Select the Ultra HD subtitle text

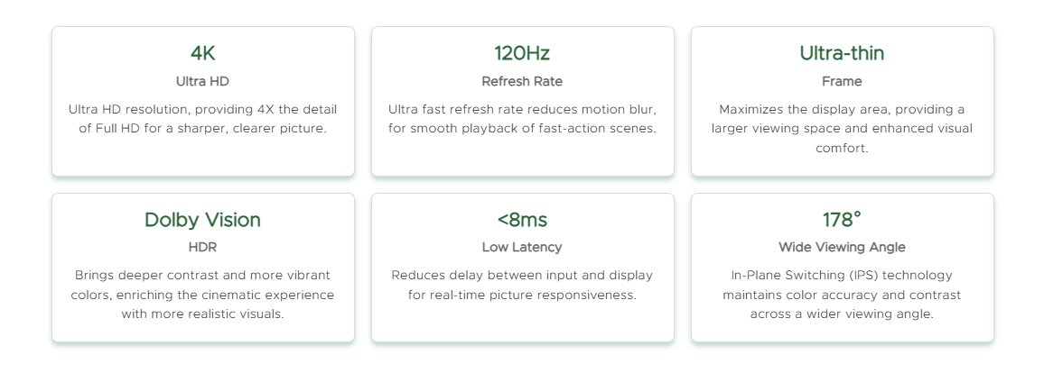202,81
